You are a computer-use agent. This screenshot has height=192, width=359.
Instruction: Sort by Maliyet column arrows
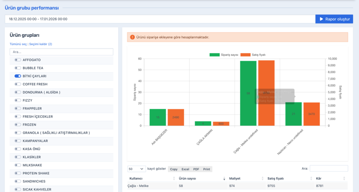click(263, 179)
